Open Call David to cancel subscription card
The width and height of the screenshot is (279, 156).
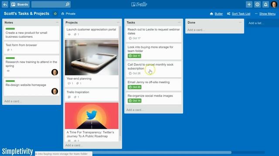(x=153, y=69)
